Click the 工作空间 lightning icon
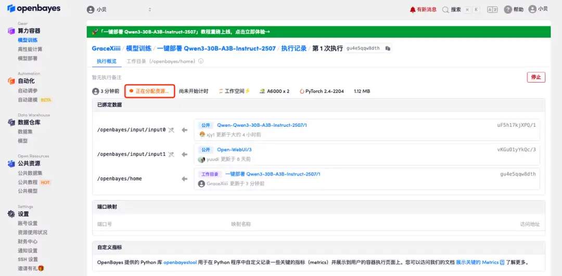562x276 pixels. [x=247, y=91]
